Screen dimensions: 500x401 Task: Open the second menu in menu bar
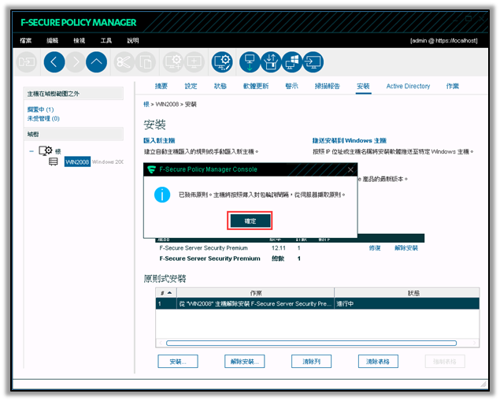(52, 40)
